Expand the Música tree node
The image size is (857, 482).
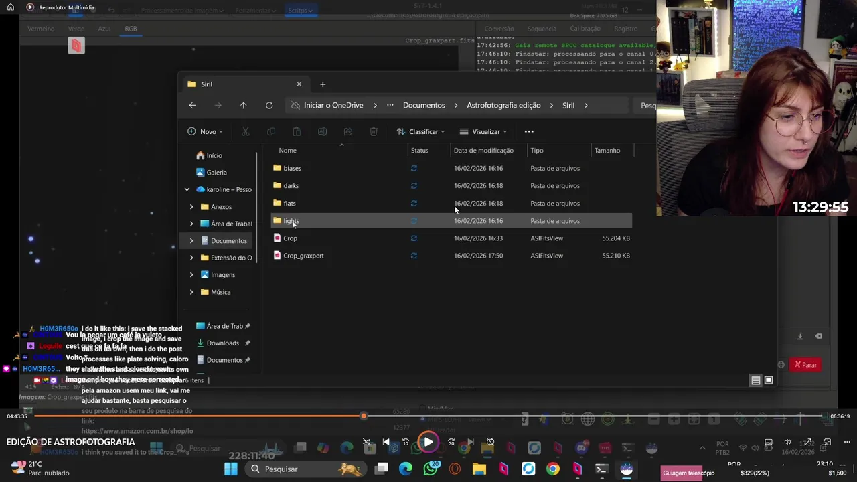(x=191, y=292)
